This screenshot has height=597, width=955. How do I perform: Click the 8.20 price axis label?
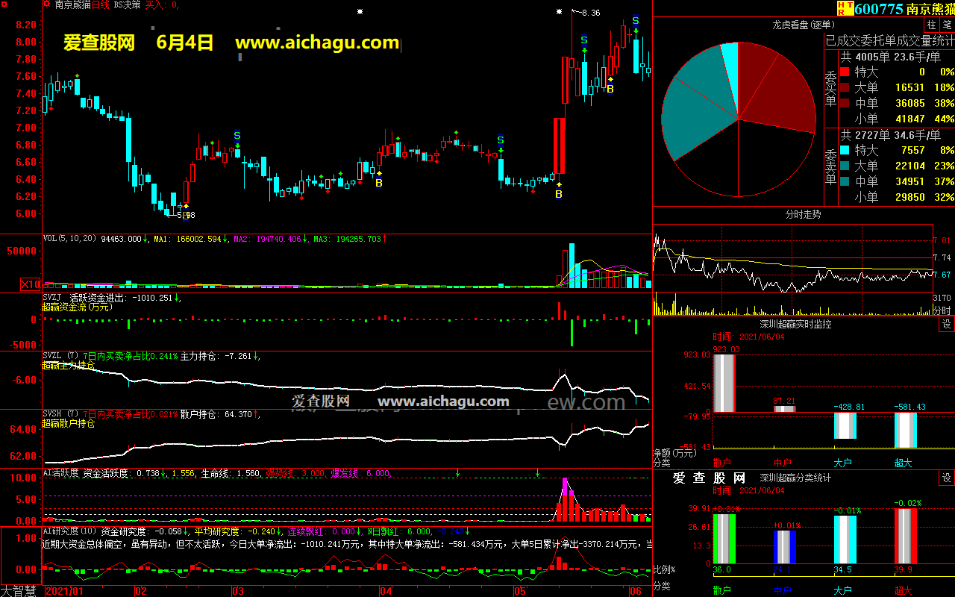coord(26,24)
